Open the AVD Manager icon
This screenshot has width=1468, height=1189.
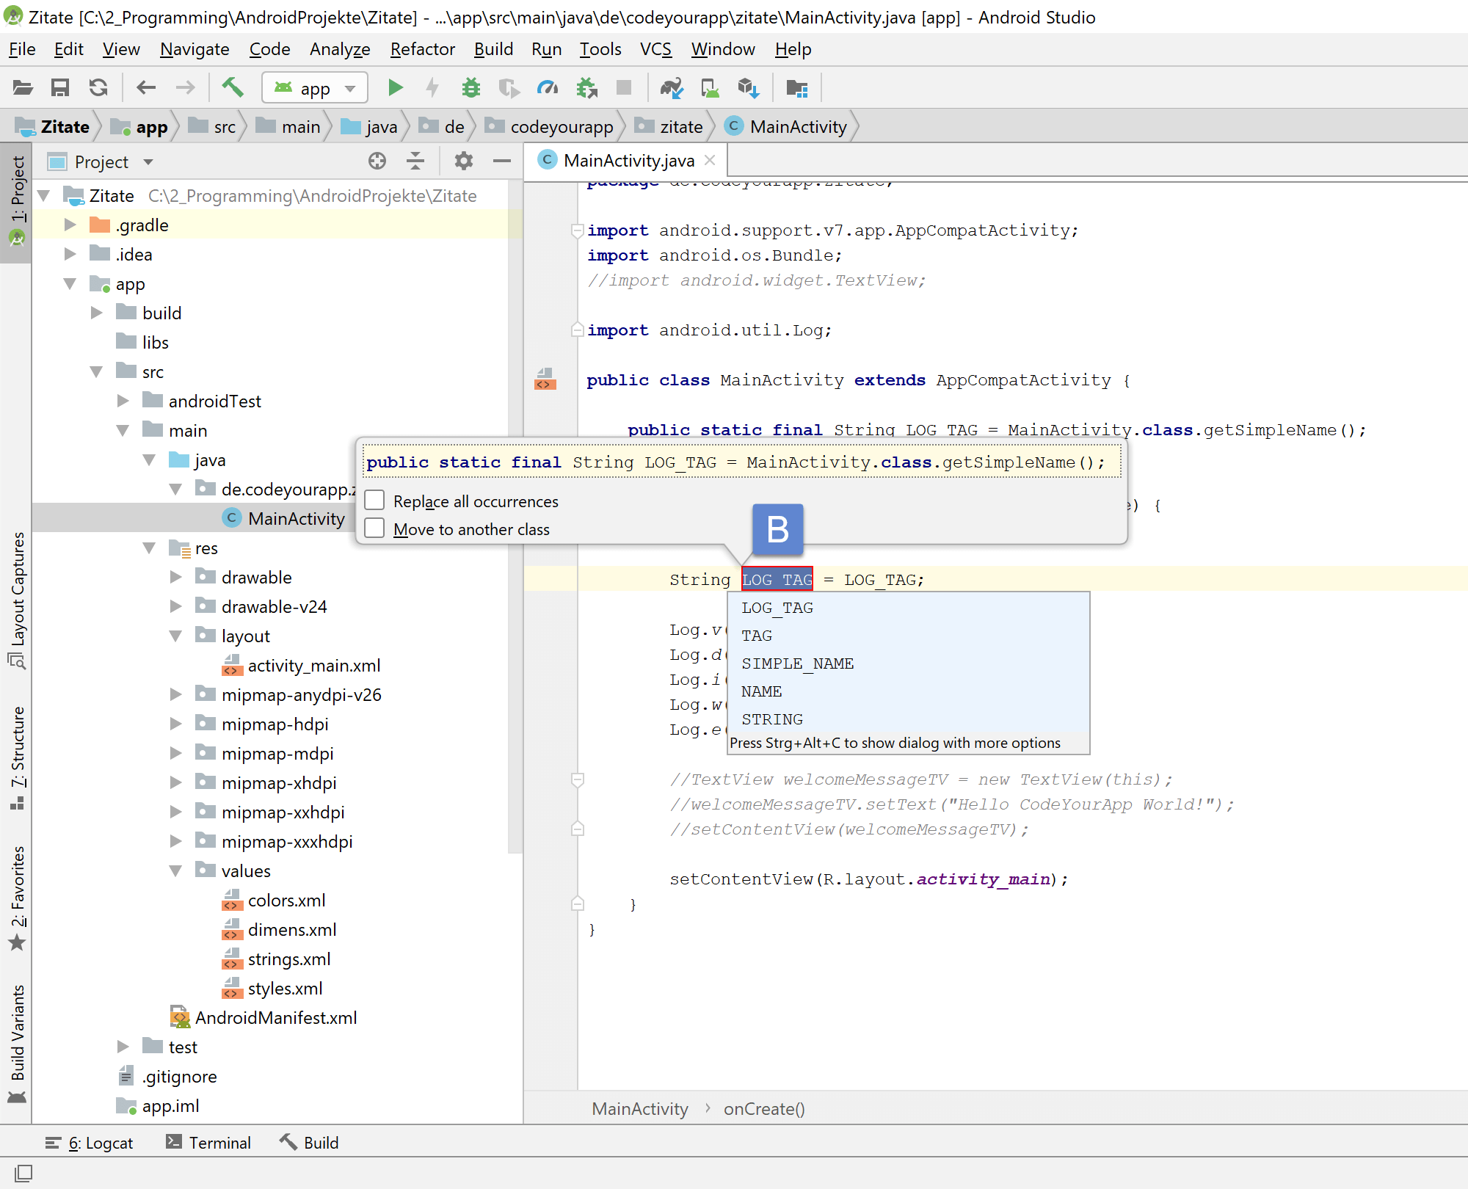tap(710, 88)
